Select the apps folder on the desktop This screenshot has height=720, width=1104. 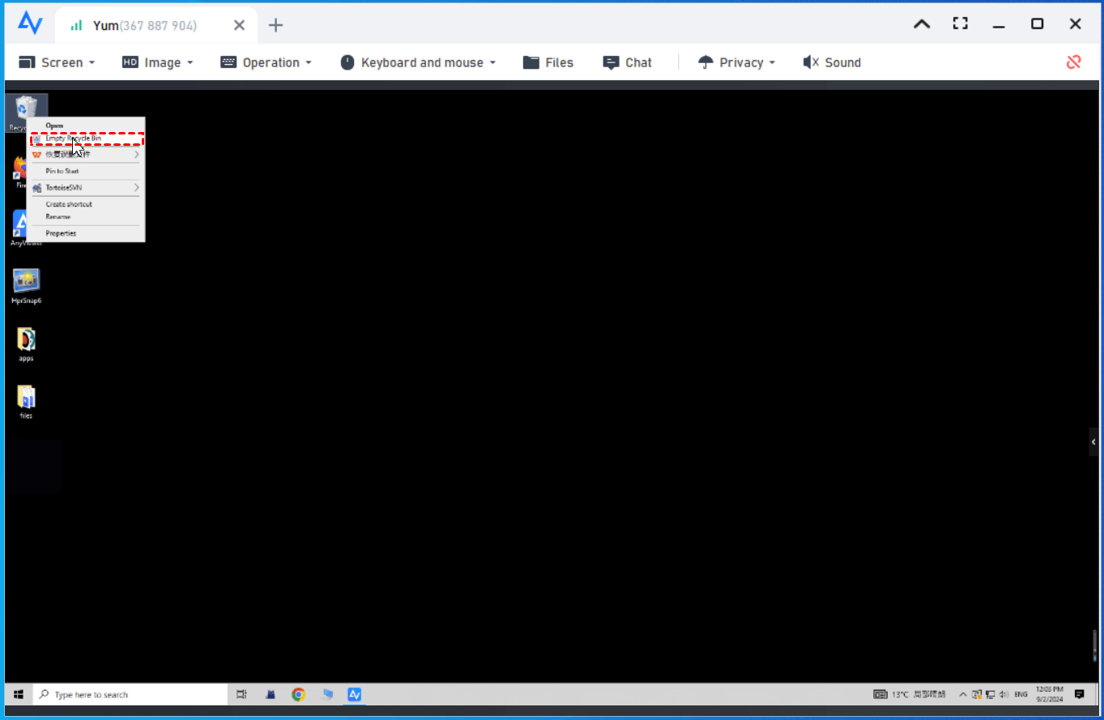click(26, 344)
